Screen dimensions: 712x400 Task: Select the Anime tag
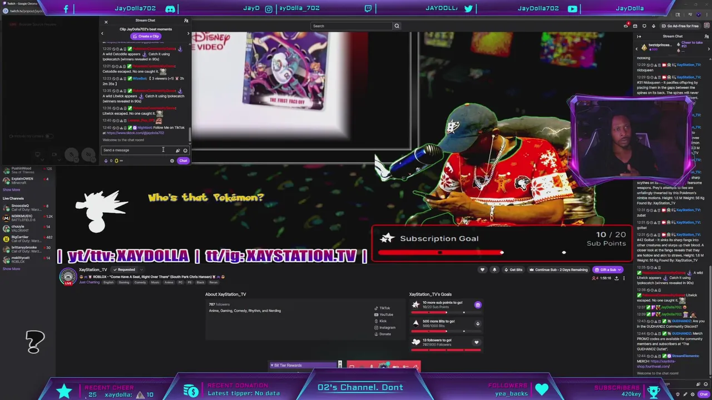(169, 282)
